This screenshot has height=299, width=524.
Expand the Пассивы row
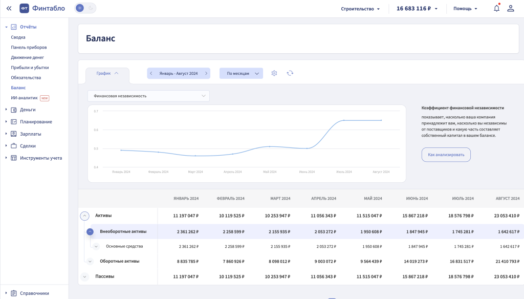pyautogui.click(x=84, y=276)
